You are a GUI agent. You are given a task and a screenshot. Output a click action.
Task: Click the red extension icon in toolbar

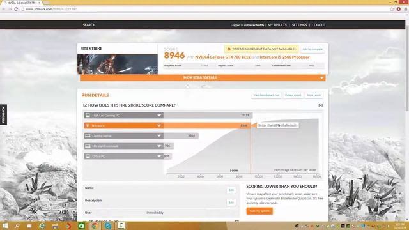399,9
